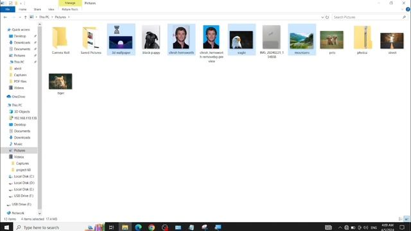Switch to the Home ribbon tab
The height and width of the screenshot is (231, 411).
pos(22,9)
